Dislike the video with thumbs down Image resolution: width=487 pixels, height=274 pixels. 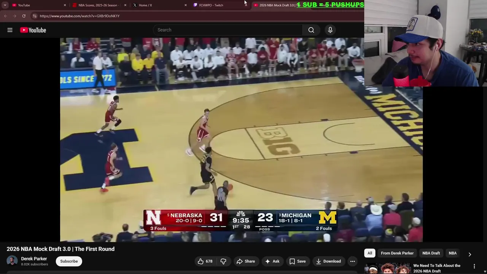point(223,261)
